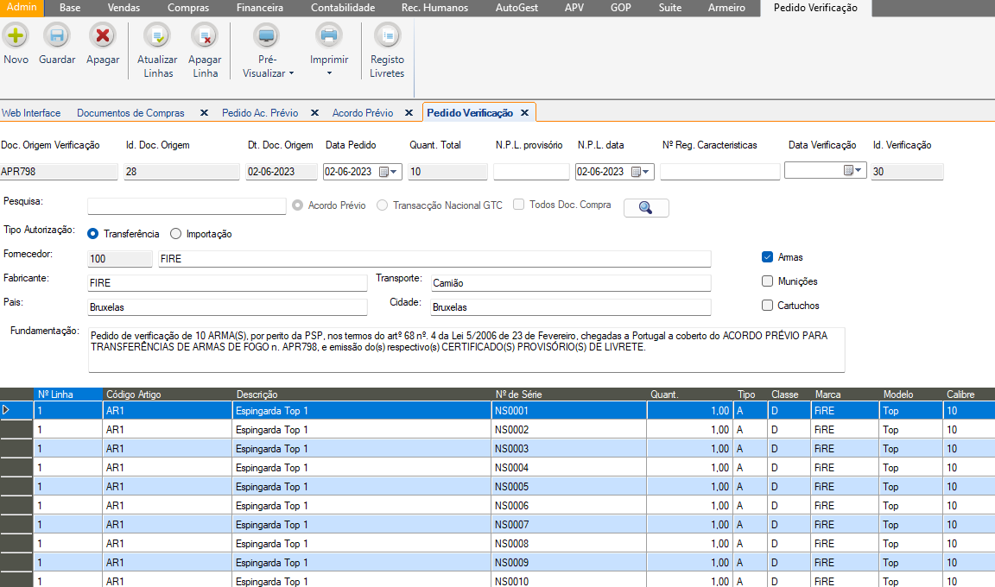Image resolution: width=995 pixels, height=587 pixels.
Task: Click the magnifying glass search button
Action: [646, 207]
